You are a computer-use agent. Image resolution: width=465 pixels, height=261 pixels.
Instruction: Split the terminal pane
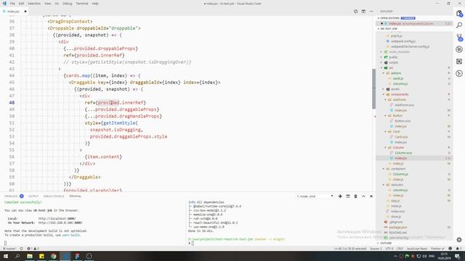348,196
